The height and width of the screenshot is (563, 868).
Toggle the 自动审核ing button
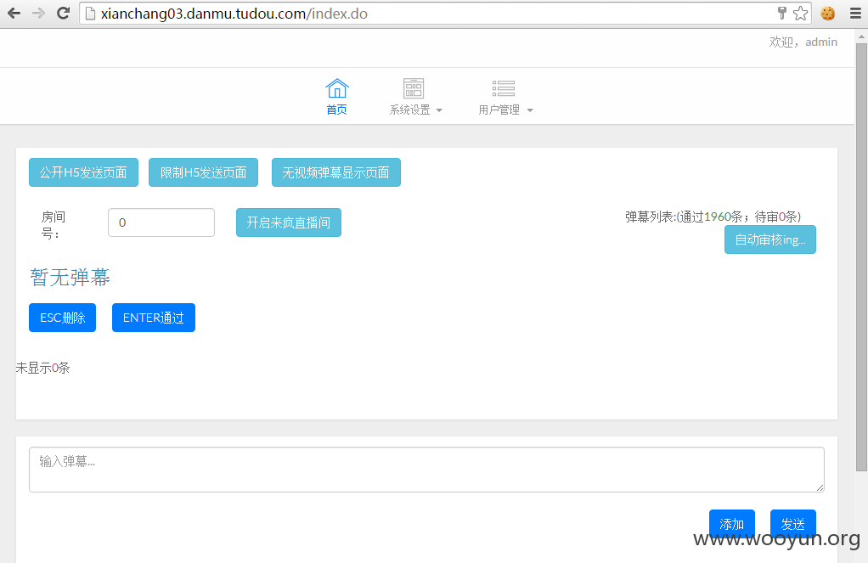coord(770,239)
